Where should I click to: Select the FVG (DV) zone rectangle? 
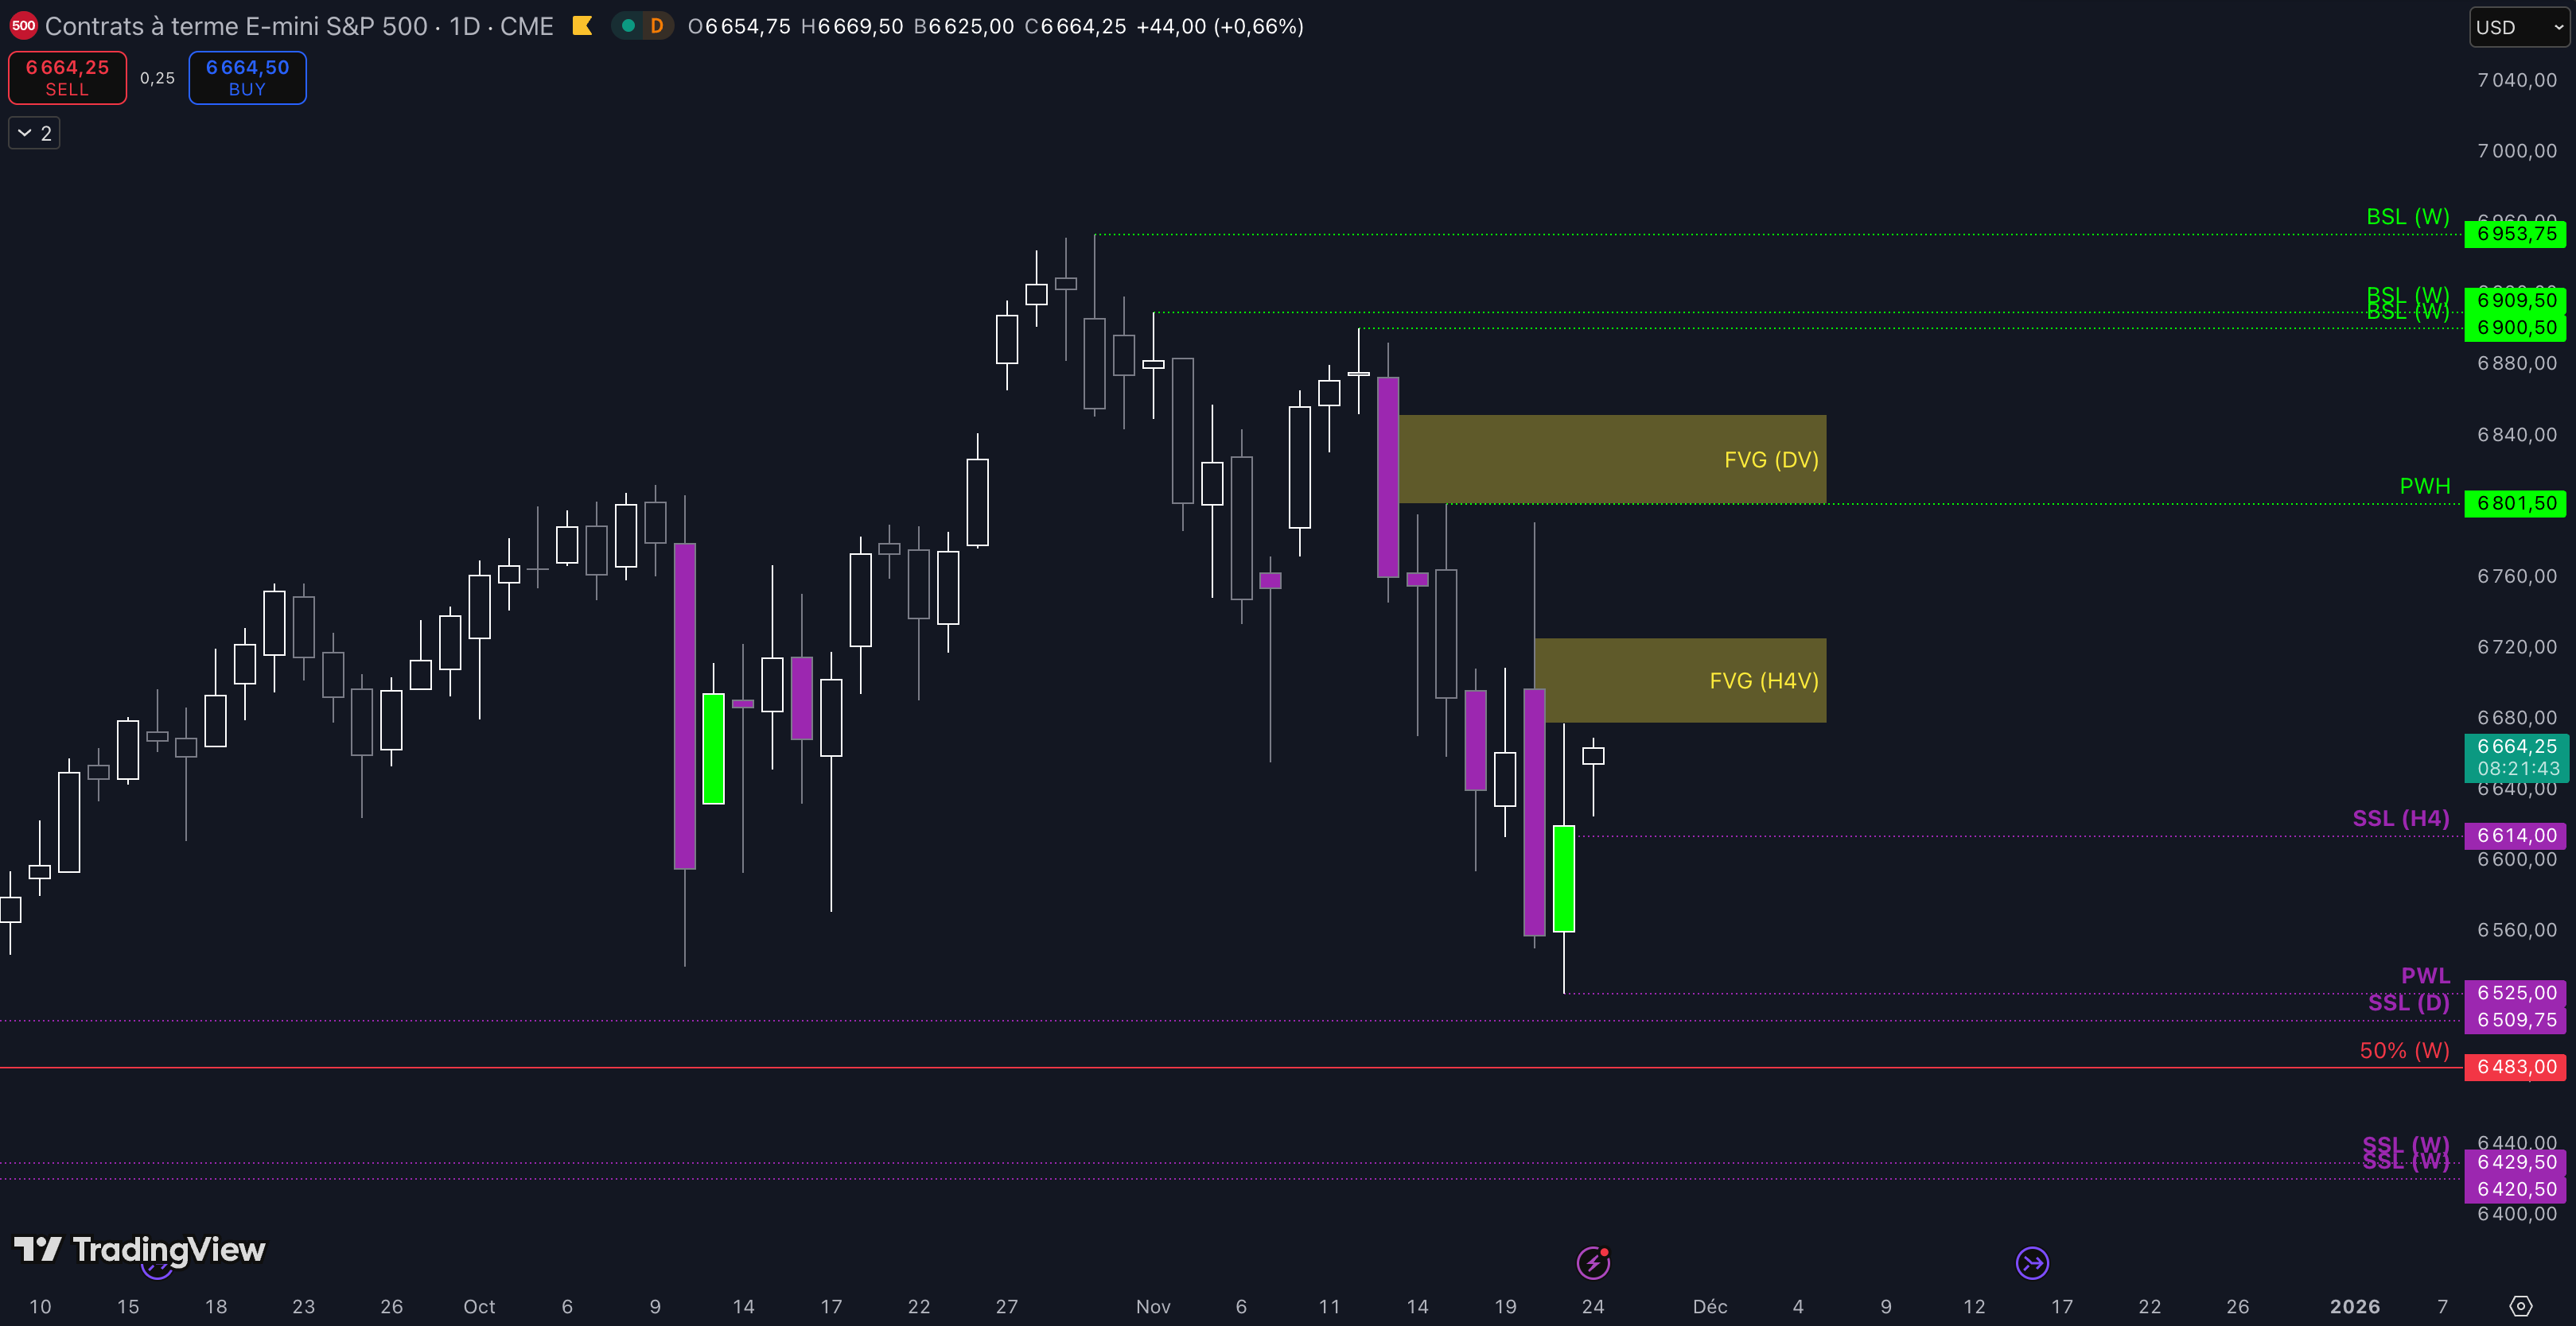pyautogui.click(x=1610, y=459)
